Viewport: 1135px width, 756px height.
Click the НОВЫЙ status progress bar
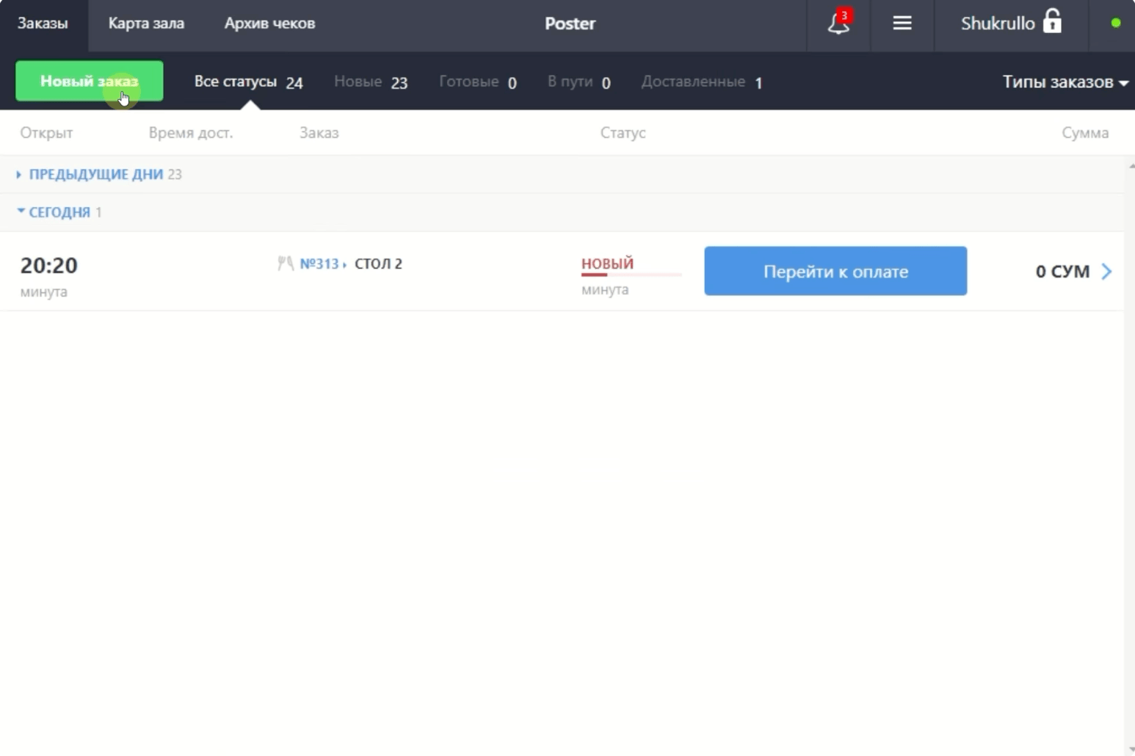[631, 275]
